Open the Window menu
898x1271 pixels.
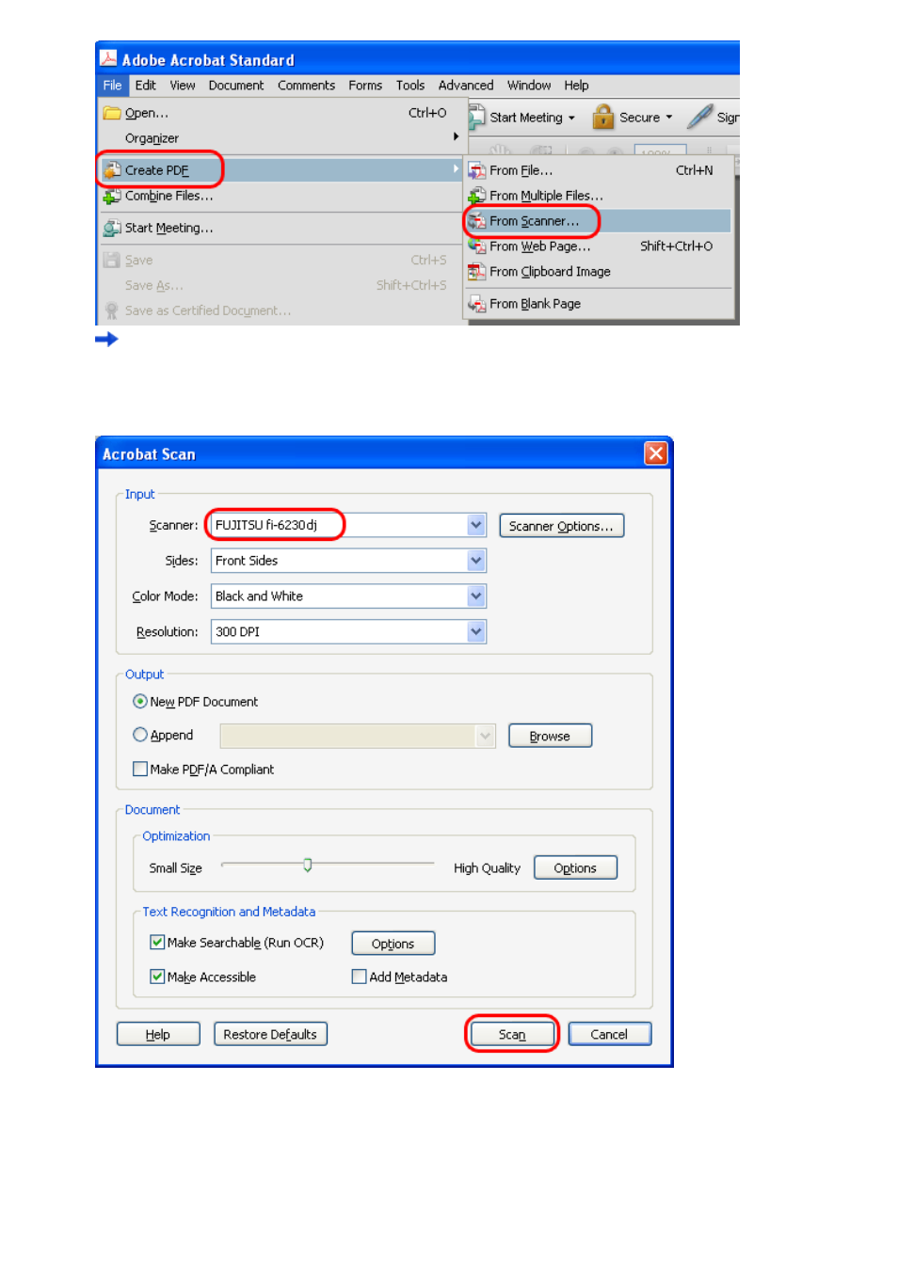(529, 86)
